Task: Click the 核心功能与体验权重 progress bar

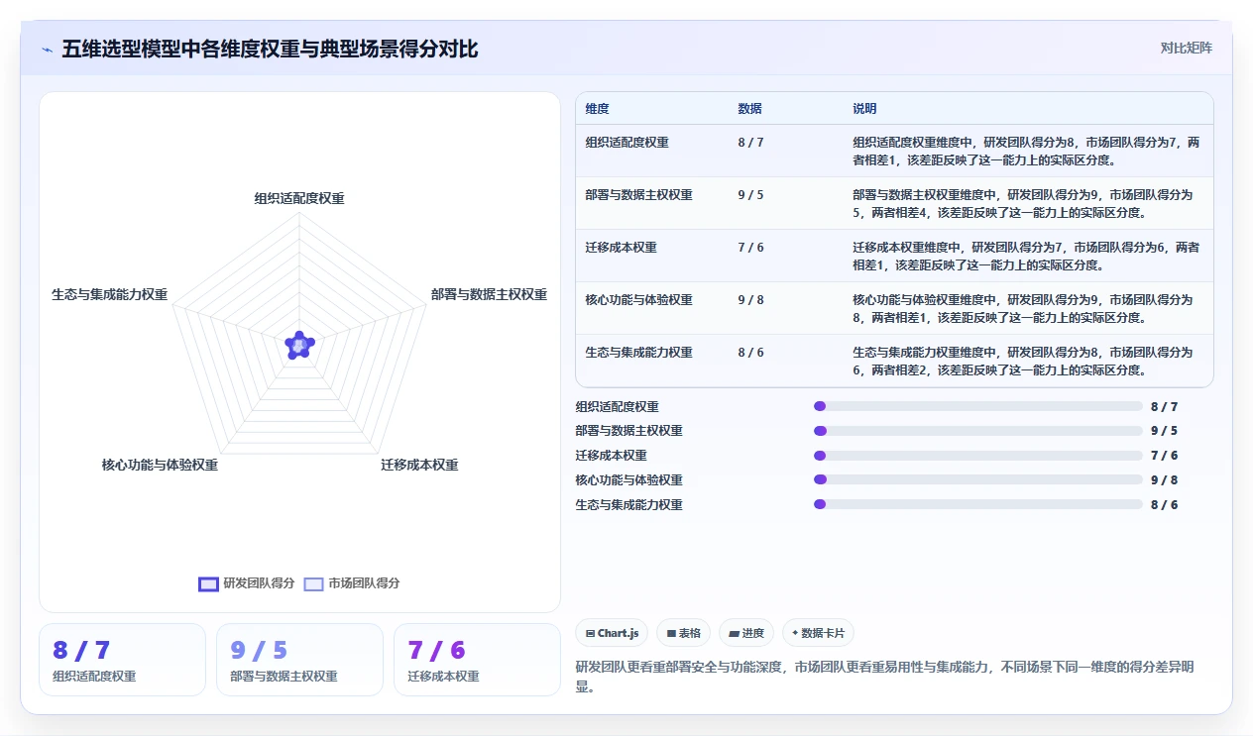Action: click(978, 480)
